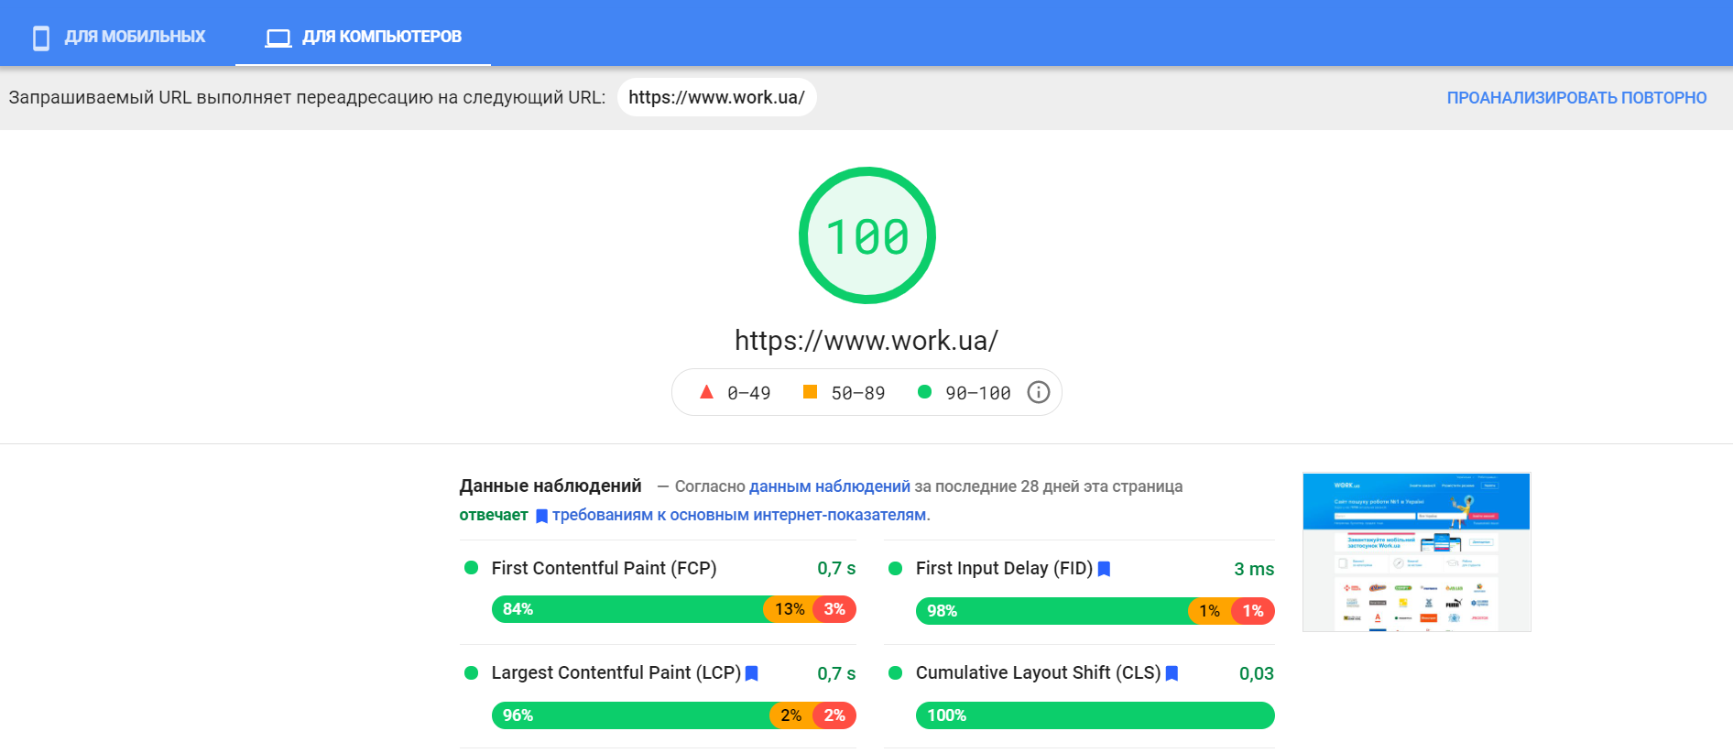
Task: Click the 0–49 legend range text
Action: coord(749,393)
